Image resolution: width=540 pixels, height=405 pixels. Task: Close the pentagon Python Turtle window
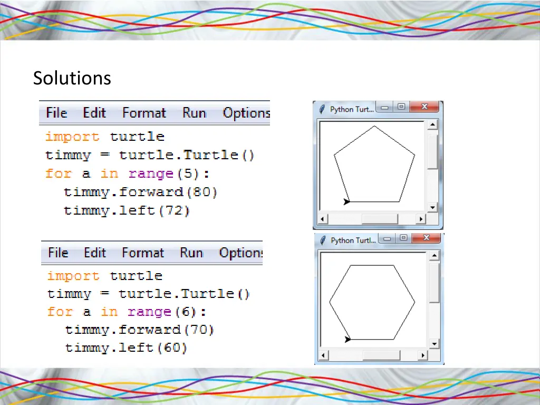tap(425, 107)
